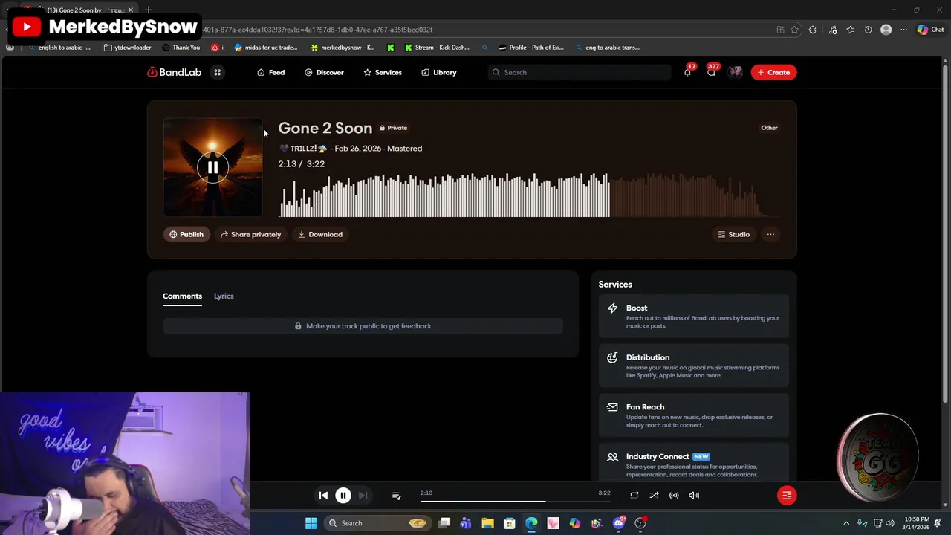Open the three-dots more options menu
The image size is (951, 535).
pos(770,234)
